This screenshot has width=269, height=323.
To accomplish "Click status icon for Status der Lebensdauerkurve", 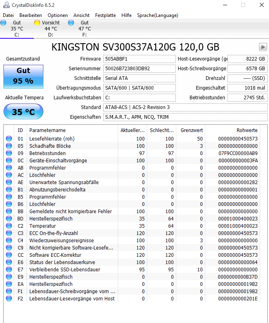I will coord(9,262).
